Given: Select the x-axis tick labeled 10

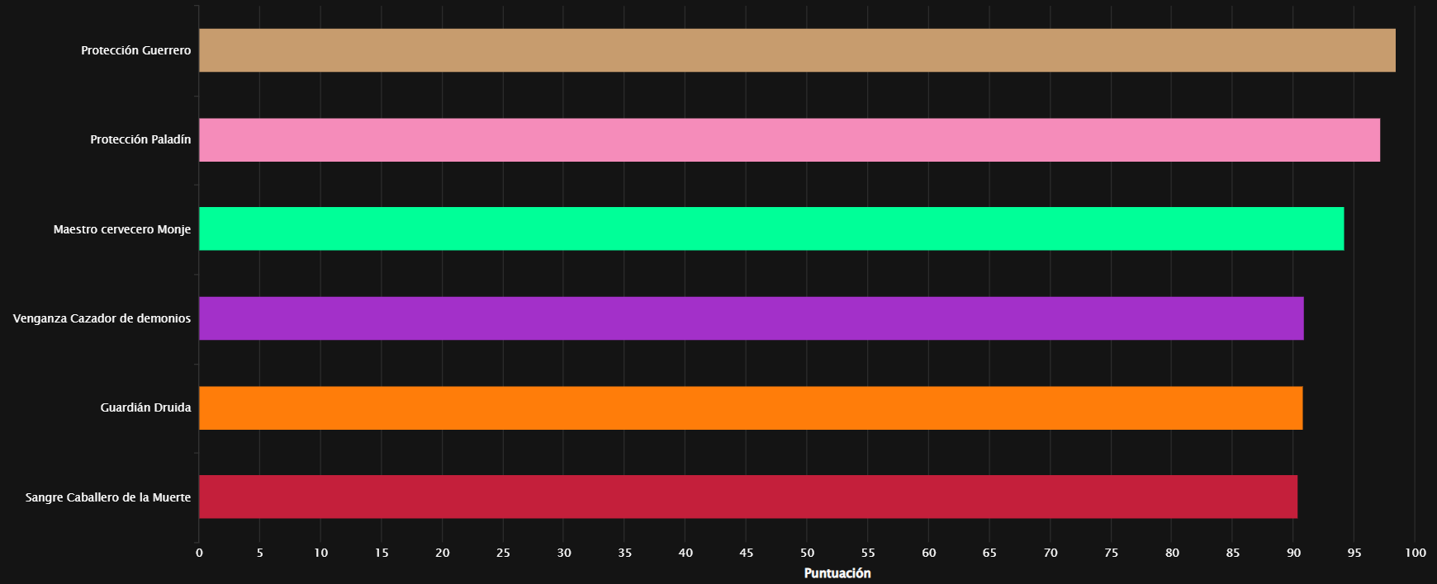Looking at the screenshot, I should coord(320,553).
